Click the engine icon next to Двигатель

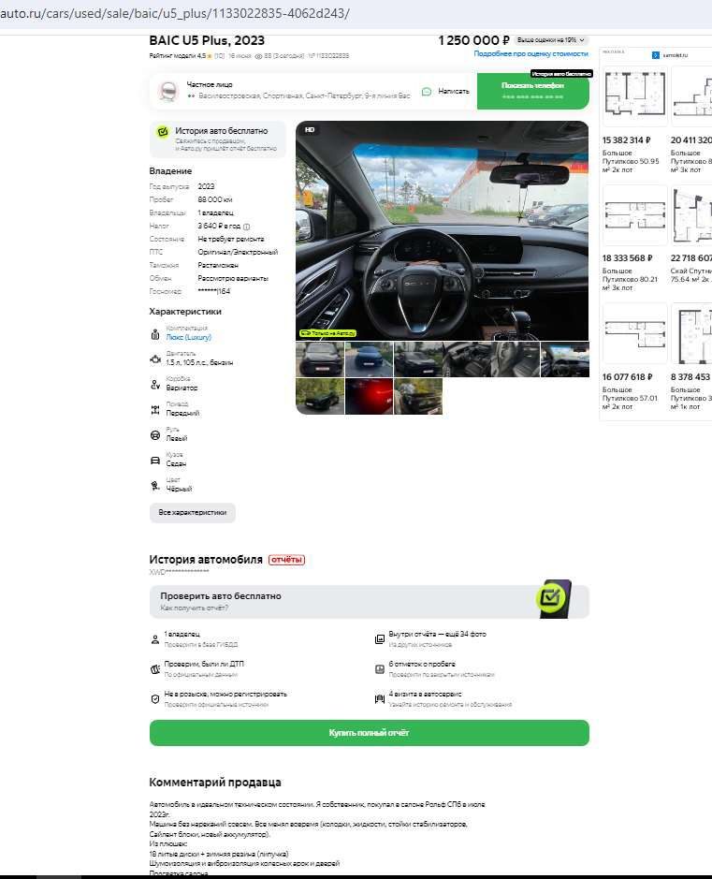[155, 359]
